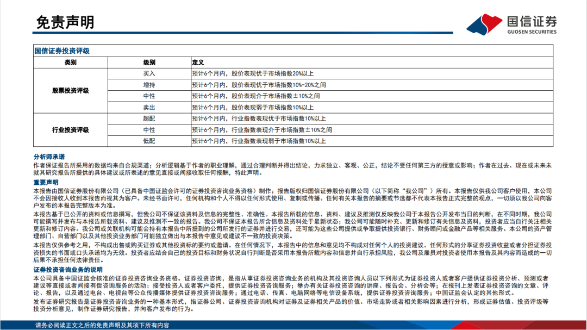Click the 重要声明 section heading
587x330 pixels.
[x=46, y=183]
